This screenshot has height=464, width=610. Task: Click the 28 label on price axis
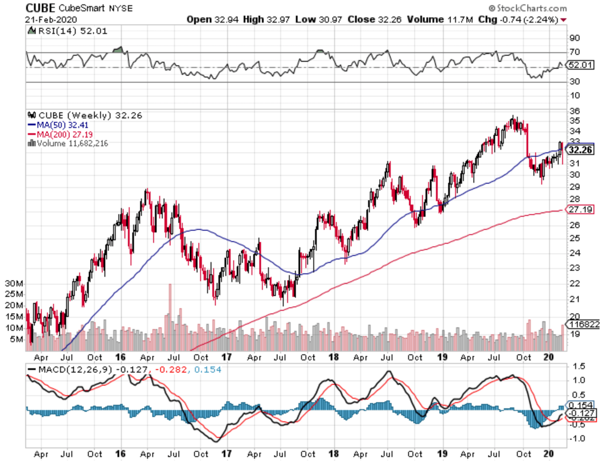[x=575, y=199]
